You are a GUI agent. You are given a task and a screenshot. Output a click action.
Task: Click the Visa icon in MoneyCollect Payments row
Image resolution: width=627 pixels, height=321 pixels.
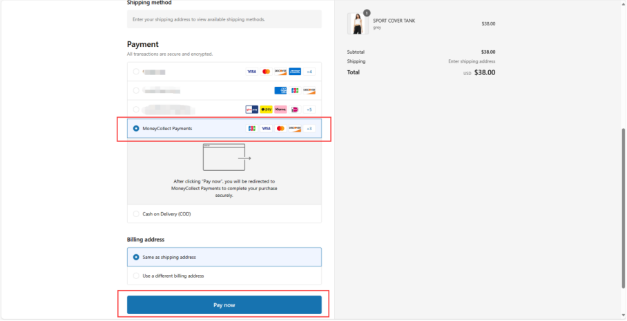click(266, 128)
